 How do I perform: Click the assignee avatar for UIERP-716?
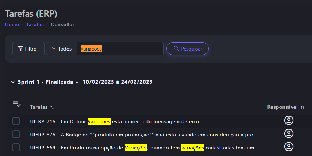tap(289, 121)
